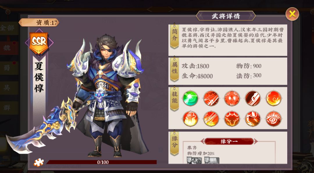This screenshot has width=314, height=173.
Task: Show previous bond with left arrow
Action: pos(202,141)
